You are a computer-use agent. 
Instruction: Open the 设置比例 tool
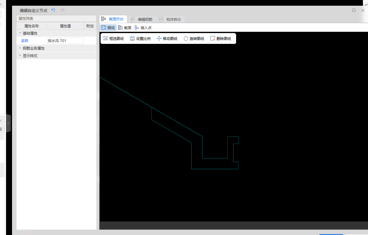coord(140,38)
